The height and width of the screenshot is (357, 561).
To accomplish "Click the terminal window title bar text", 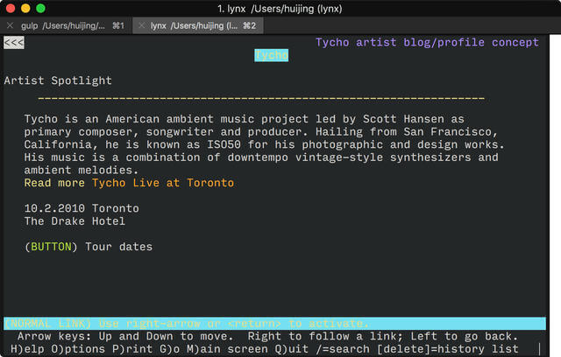I will 280,9.
